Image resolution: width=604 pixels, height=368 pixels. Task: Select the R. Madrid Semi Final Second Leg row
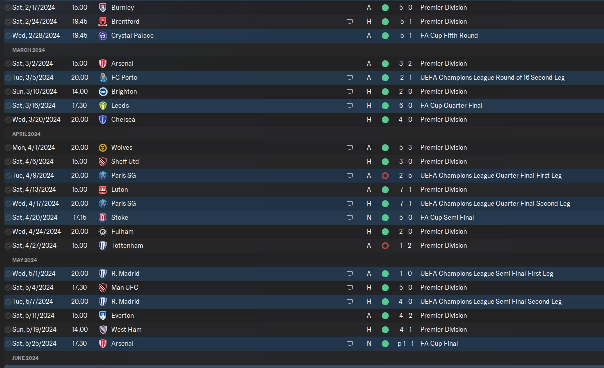tap(302, 302)
